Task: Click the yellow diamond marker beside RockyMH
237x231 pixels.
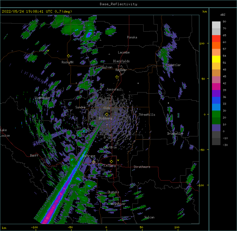Action: coord(69,56)
